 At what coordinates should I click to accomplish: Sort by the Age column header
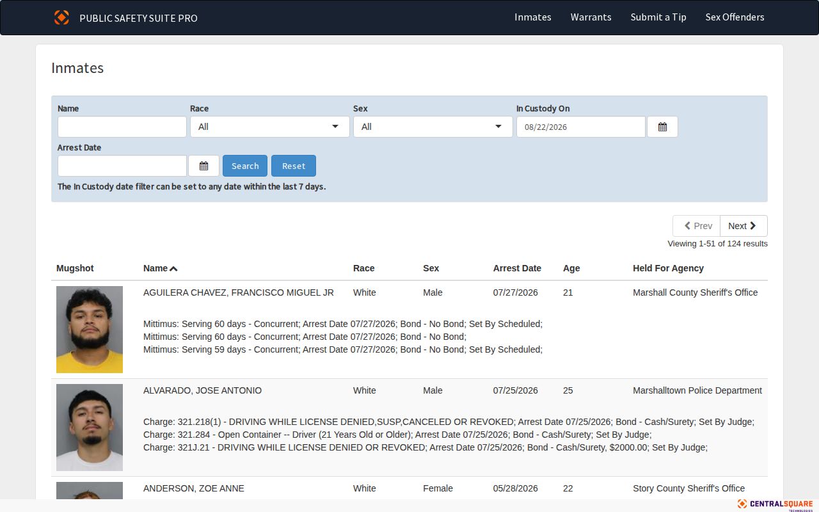(x=571, y=268)
